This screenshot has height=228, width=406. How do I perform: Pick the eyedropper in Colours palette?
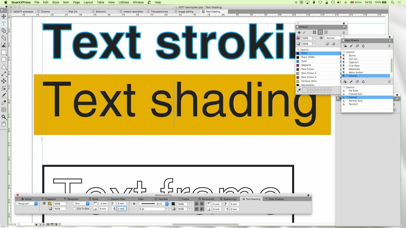click(x=299, y=90)
